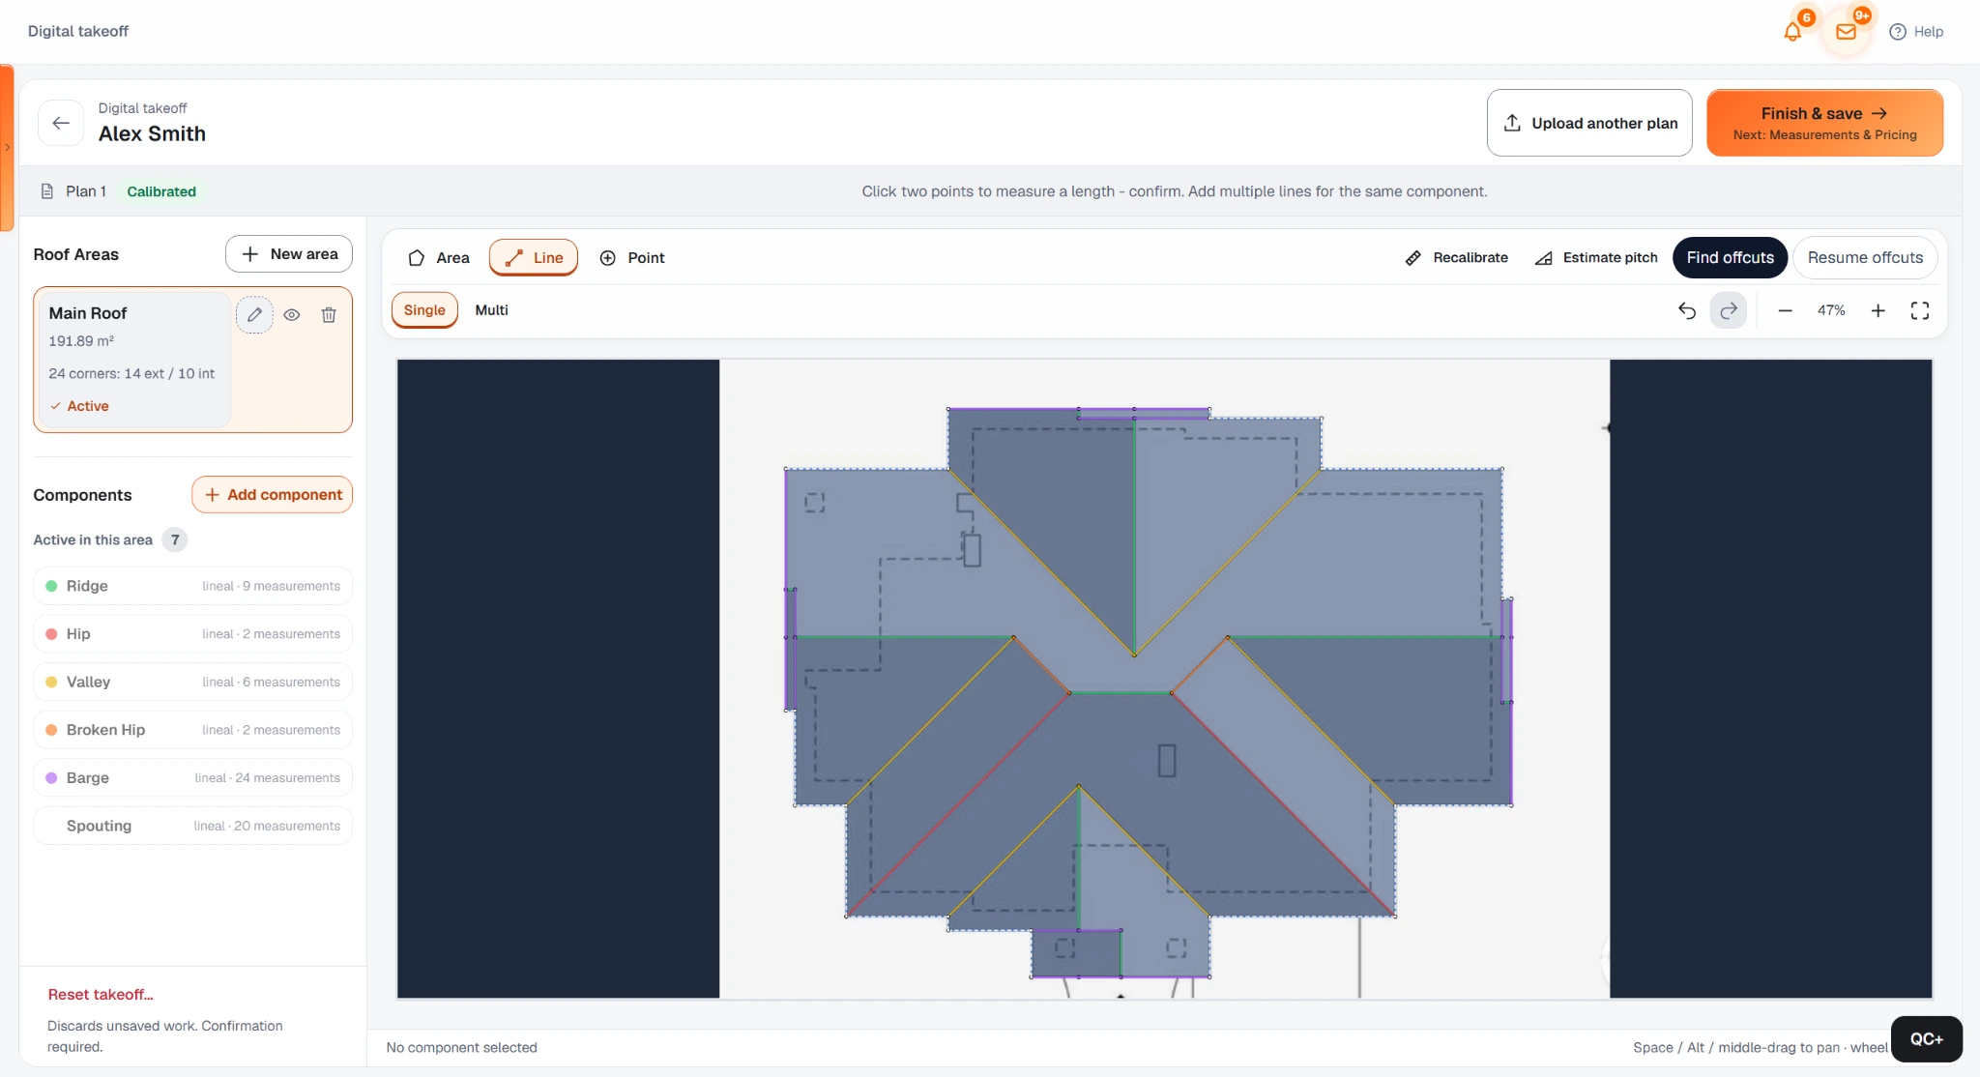Viewport: 1980px width, 1077px height.
Task: Switch to the Point tool
Action: coord(632,257)
